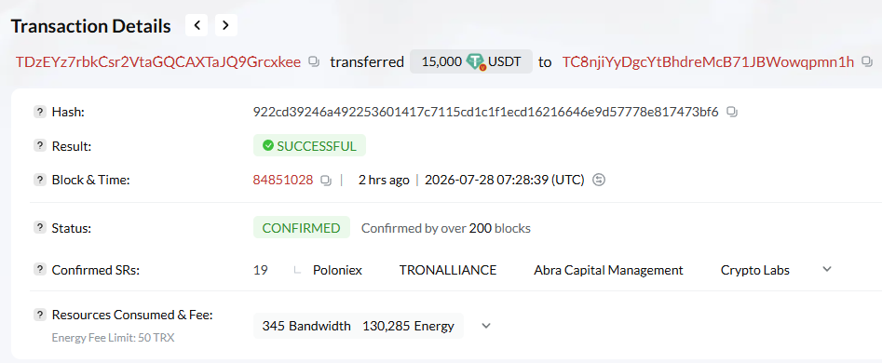Copy the sender address TDzEYz7rbk…
Screen dimensions: 882x363
click(315, 61)
